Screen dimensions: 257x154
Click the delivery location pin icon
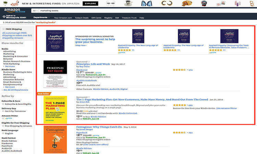pos(4,17)
